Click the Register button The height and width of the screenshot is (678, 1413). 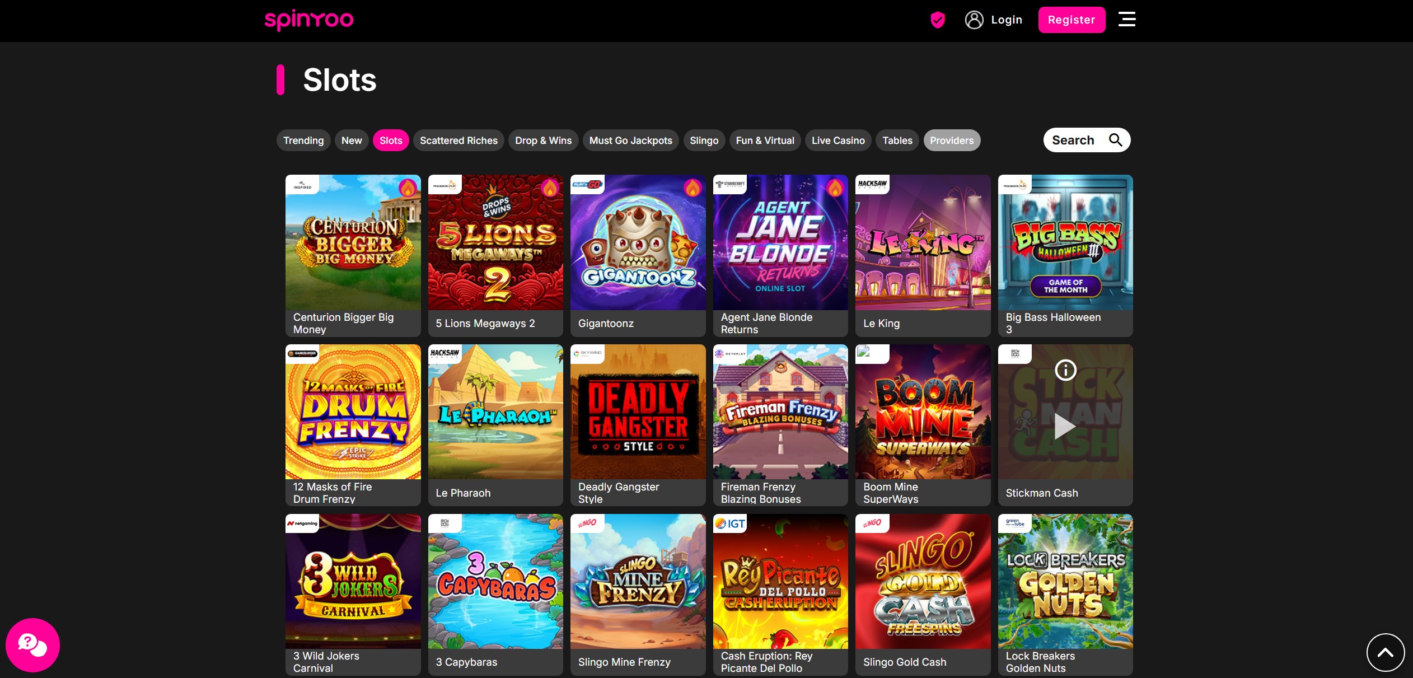pyautogui.click(x=1071, y=20)
